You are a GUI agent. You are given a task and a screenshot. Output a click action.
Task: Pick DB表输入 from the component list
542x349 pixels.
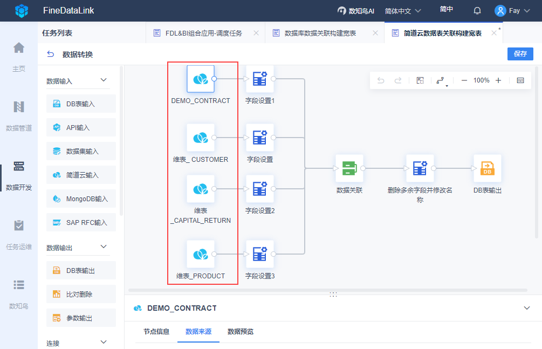coord(81,104)
